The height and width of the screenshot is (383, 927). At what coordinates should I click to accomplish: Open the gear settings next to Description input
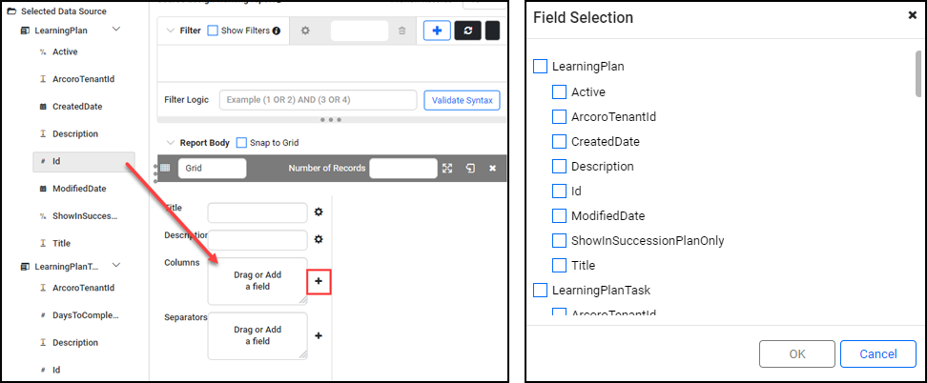319,239
